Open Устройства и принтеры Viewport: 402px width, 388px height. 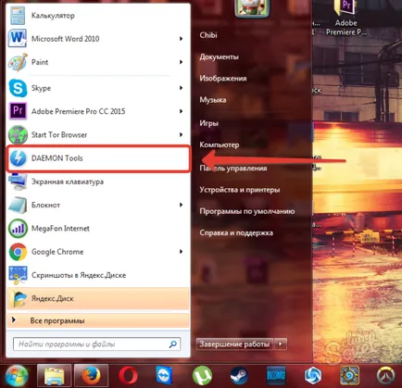(x=240, y=190)
